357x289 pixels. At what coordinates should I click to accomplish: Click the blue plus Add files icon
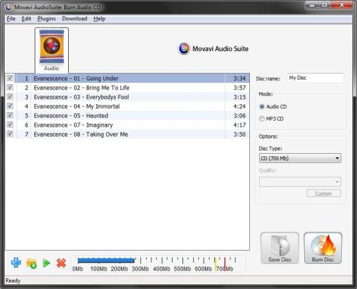[x=16, y=262]
